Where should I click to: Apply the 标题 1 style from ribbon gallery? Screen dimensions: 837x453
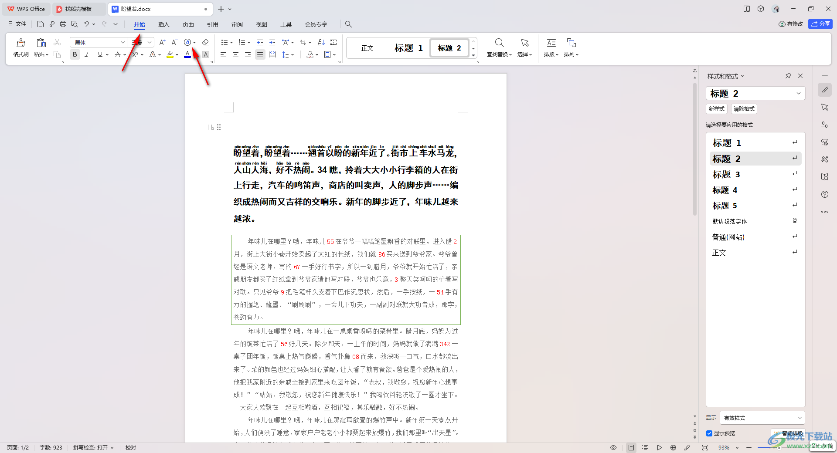click(408, 48)
